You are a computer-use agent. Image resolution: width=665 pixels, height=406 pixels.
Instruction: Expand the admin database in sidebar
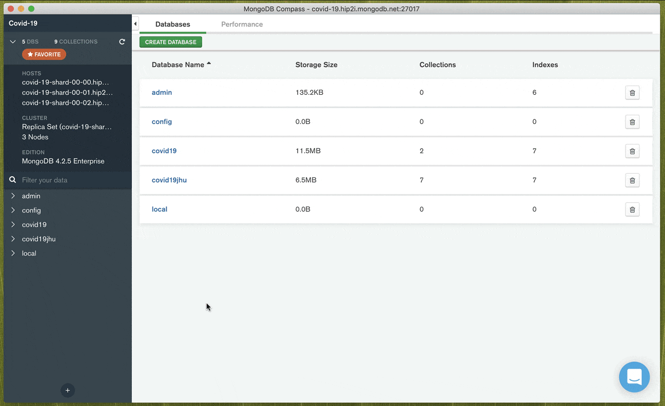pyautogui.click(x=13, y=196)
